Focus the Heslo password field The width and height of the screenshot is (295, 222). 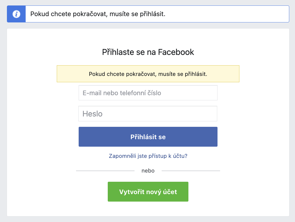(148, 114)
